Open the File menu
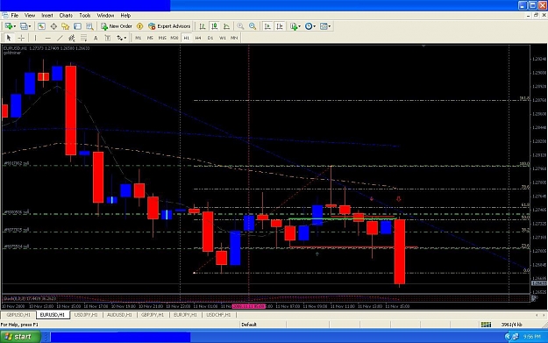Viewport: 548px width, 343px height. coord(15,16)
